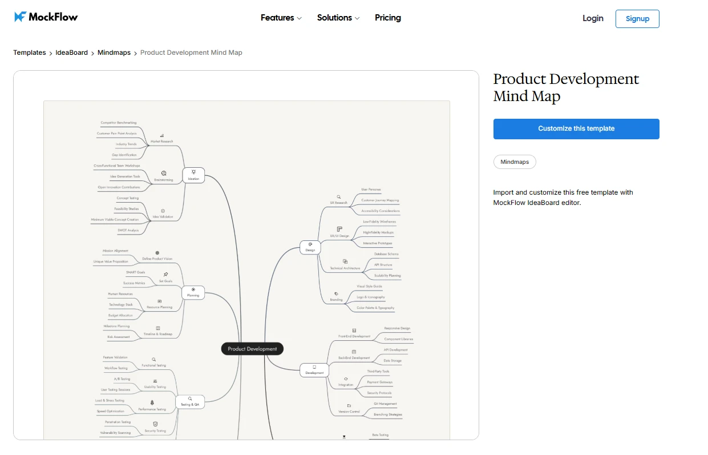Click the dot icon above Define Product Vision

(x=157, y=252)
